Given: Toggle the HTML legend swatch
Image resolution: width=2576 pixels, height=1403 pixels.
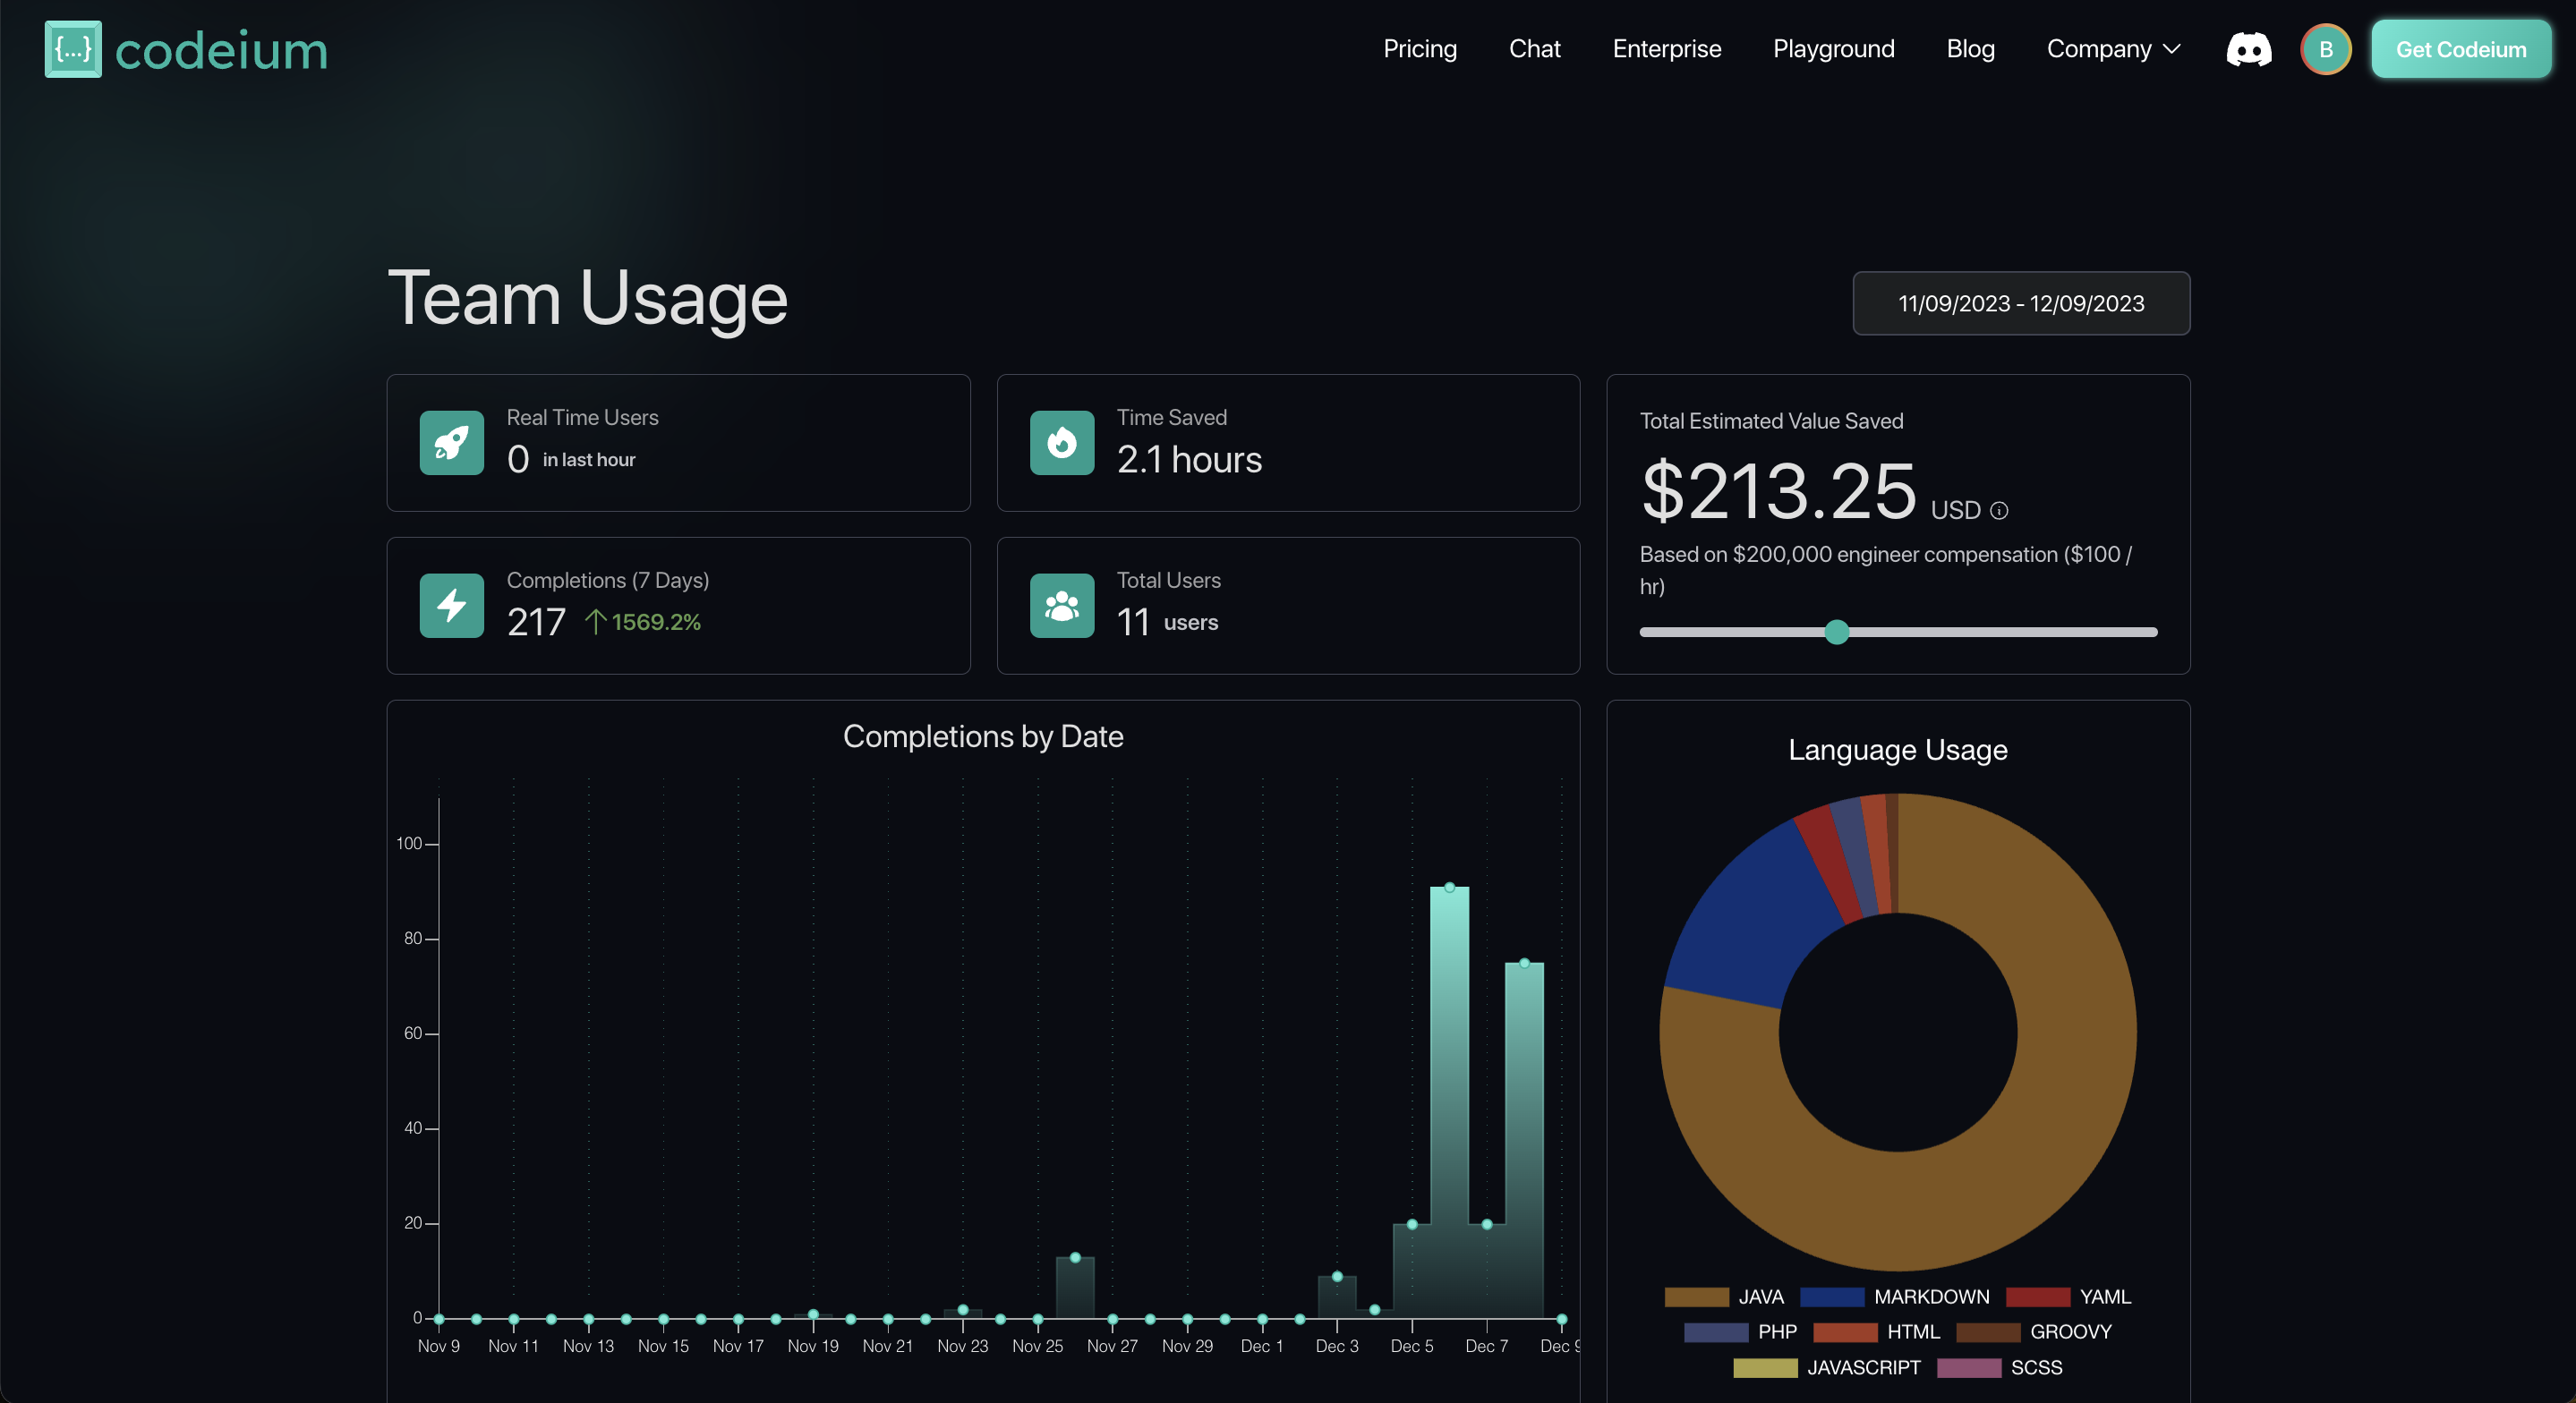Looking at the screenshot, I should (1845, 1332).
